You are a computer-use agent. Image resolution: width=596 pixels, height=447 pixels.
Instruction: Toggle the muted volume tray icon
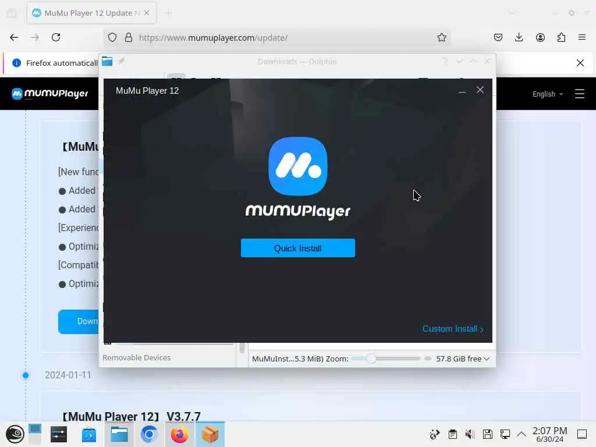470,434
